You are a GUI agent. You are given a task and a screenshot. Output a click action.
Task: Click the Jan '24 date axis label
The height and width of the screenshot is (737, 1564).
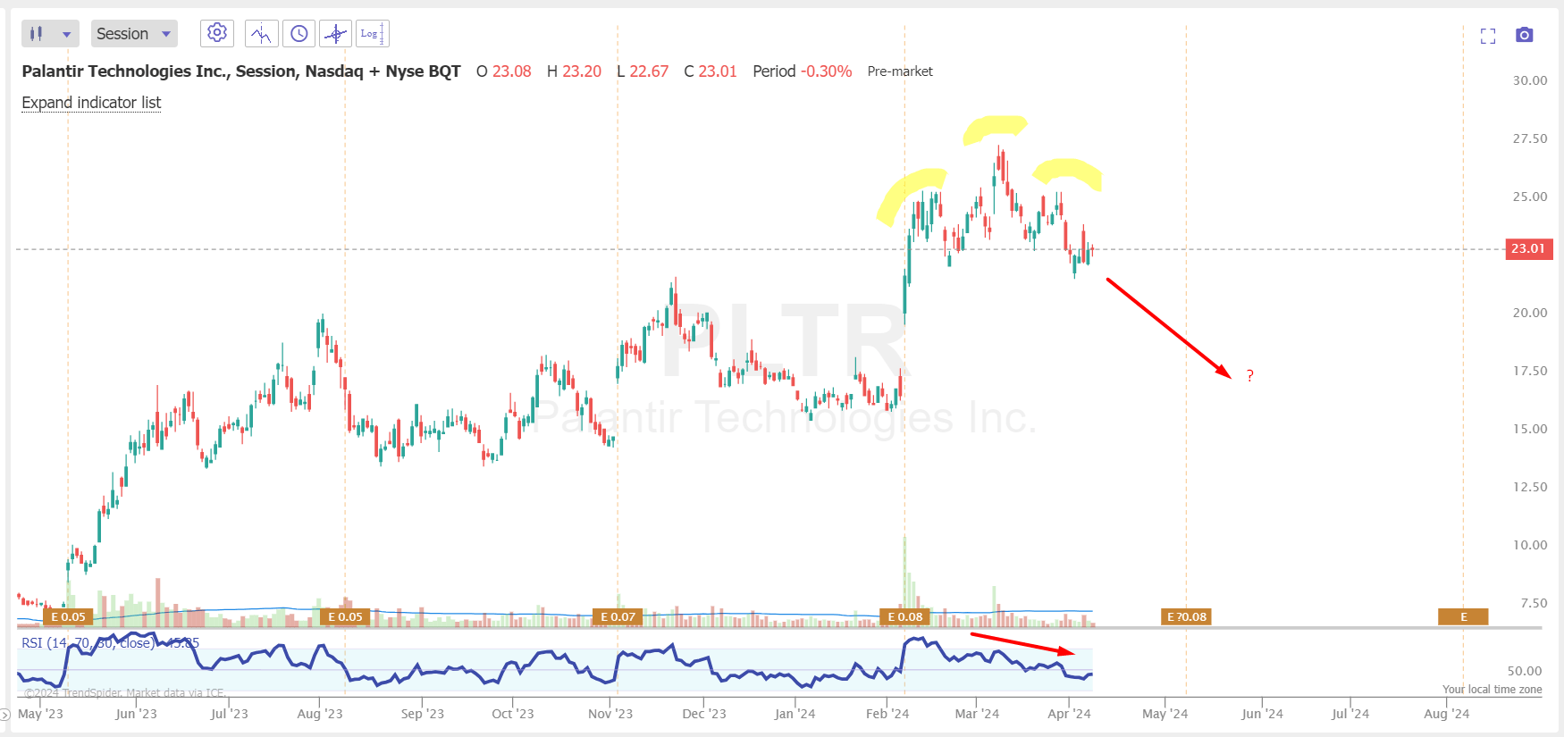click(x=795, y=714)
